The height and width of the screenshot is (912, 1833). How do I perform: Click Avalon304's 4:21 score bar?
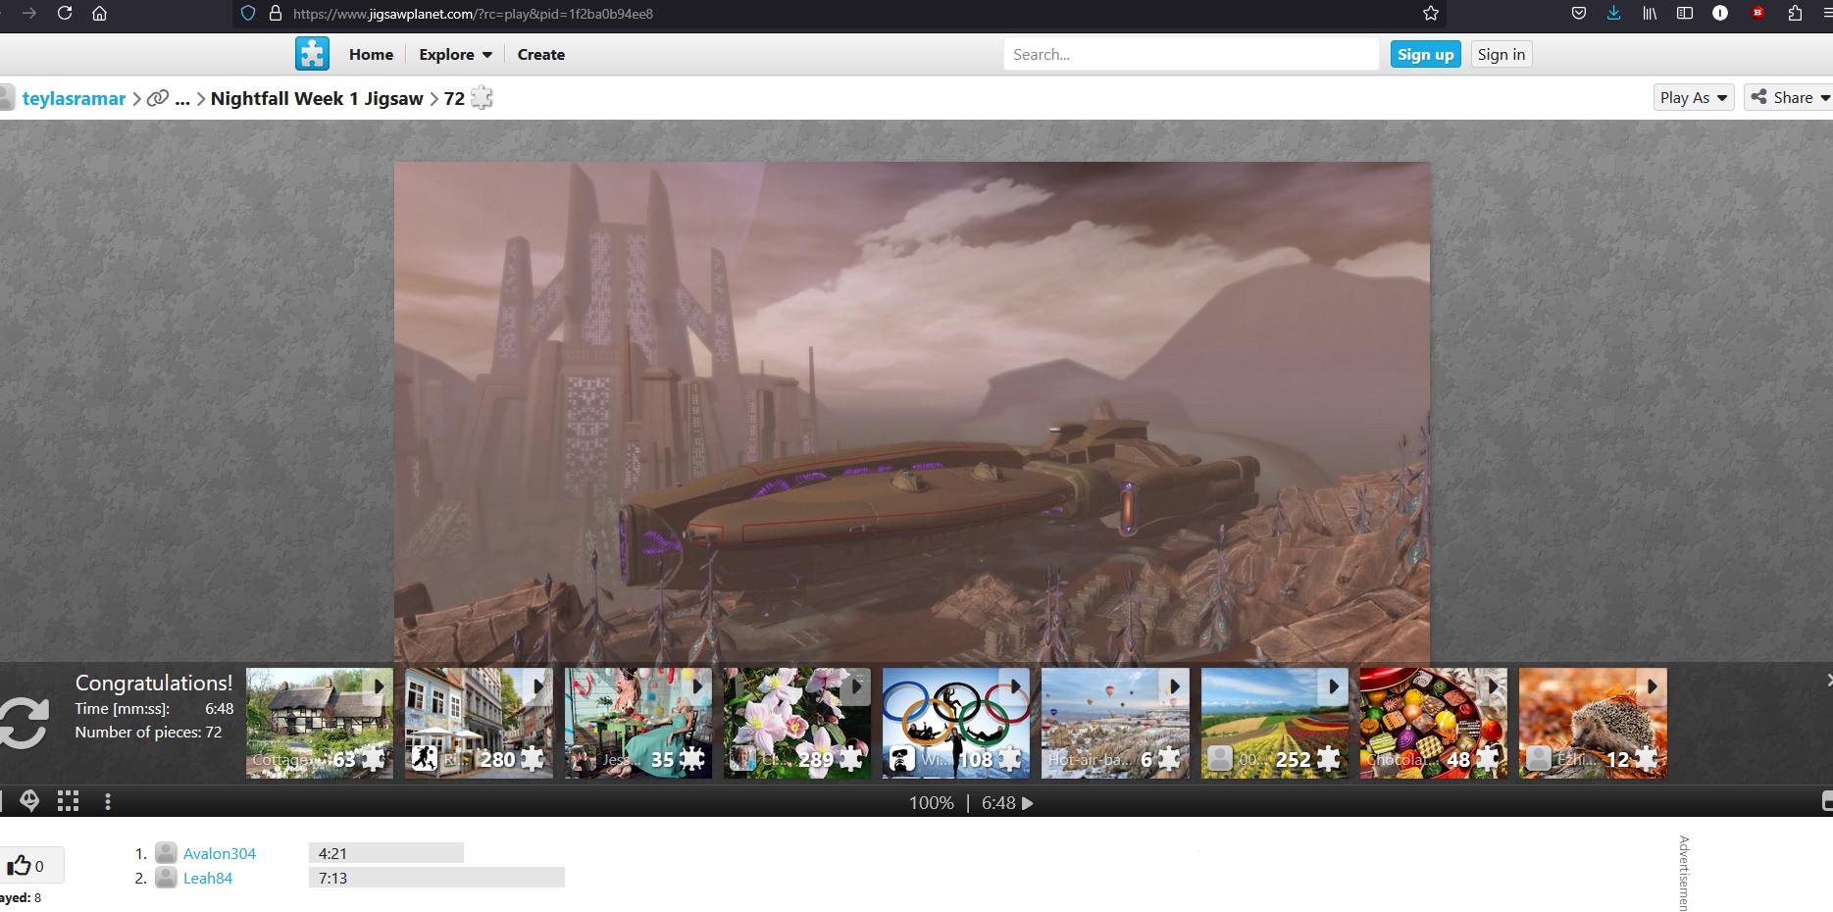point(386,853)
